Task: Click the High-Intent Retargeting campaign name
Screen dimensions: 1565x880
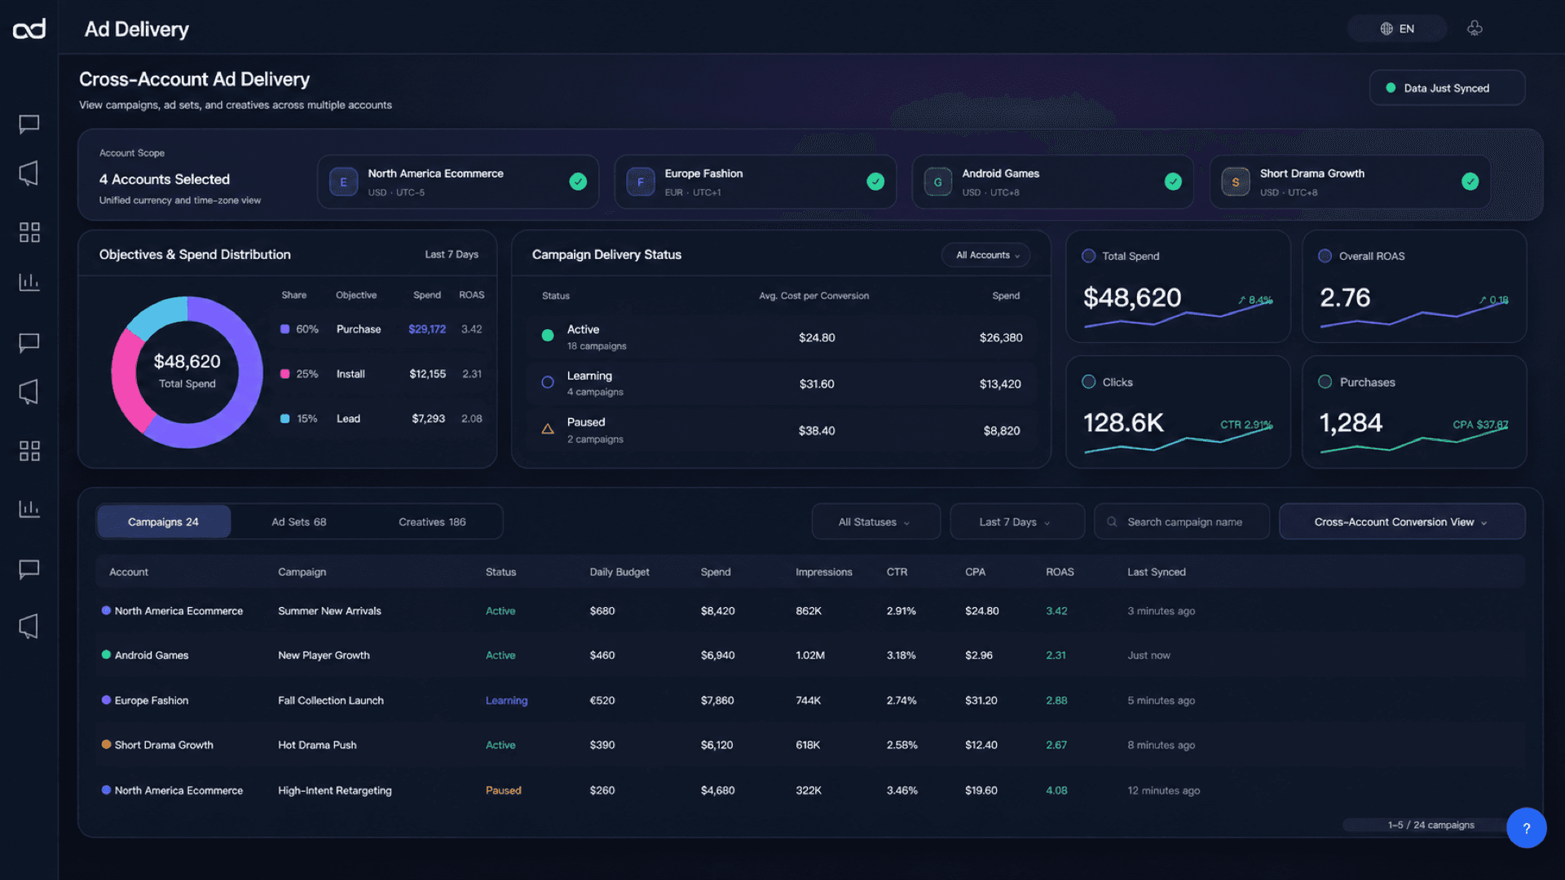Action: [x=334, y=790]
